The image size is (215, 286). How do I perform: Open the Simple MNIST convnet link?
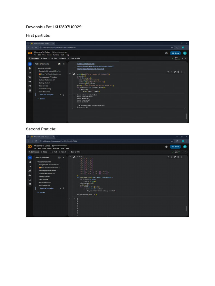(86, 64)
